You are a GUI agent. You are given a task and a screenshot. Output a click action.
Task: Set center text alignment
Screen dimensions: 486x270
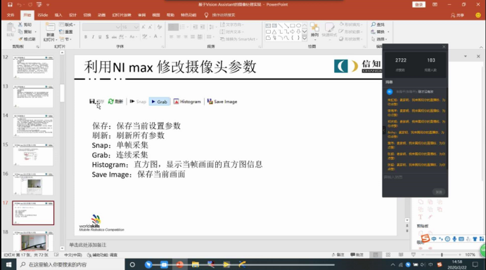point(178,36)
